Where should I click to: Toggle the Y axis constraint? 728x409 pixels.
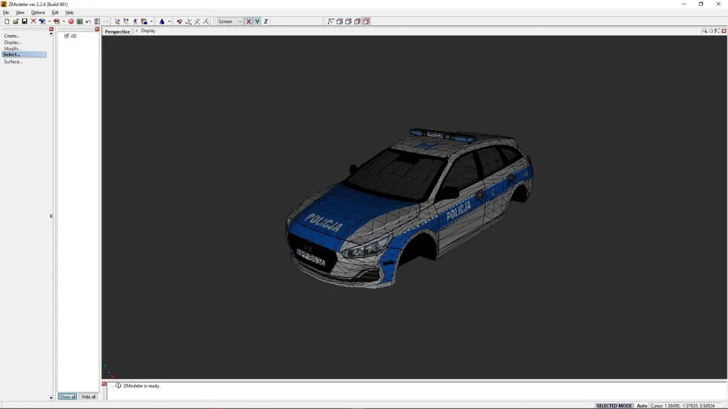point(257,21)
